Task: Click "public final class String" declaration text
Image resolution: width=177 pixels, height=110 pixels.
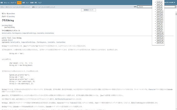Action: click(x=12, y=38)
